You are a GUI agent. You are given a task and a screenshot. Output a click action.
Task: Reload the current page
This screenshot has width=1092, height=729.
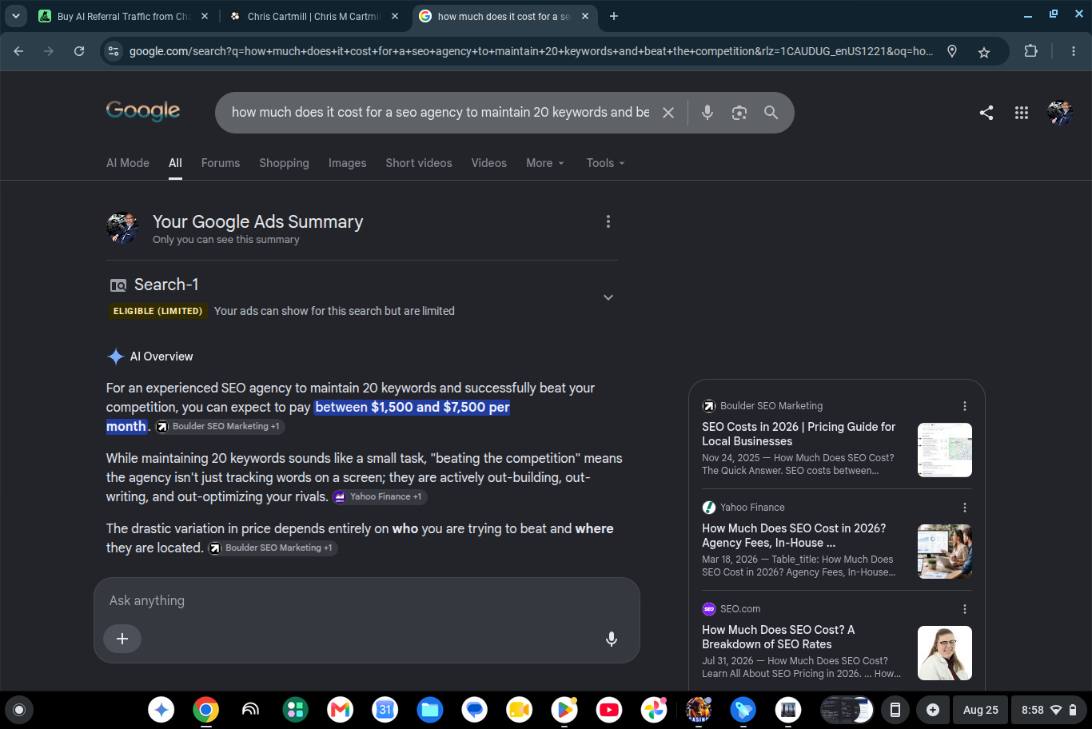point(79,51)
